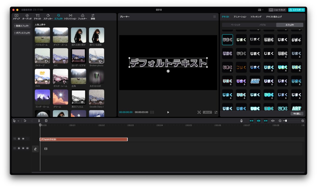Switch to the トラッキング tab
Screen dimensions: 317x188
pos(256,17)
